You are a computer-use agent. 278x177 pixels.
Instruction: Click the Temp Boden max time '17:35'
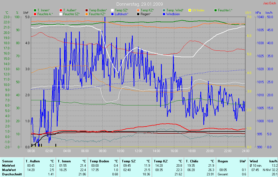(95, 170)
